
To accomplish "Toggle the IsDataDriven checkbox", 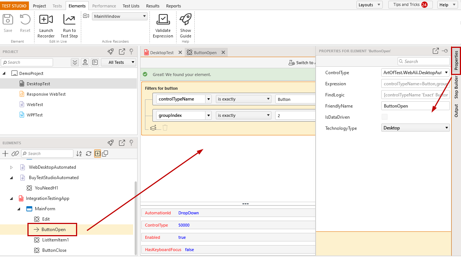I will click(385, 117).
